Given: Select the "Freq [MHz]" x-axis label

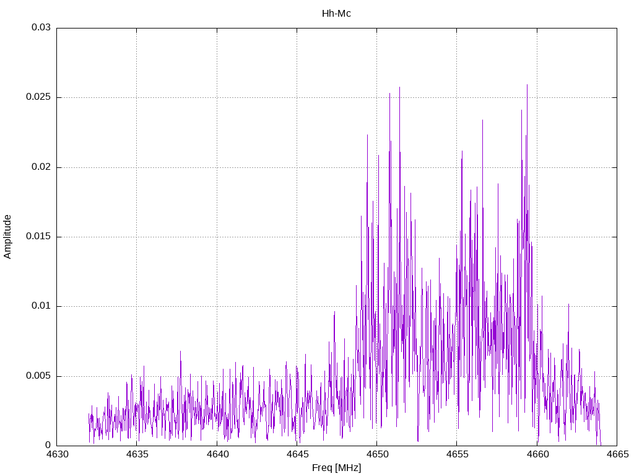Looking at the screenshot, I should [336, 468].
